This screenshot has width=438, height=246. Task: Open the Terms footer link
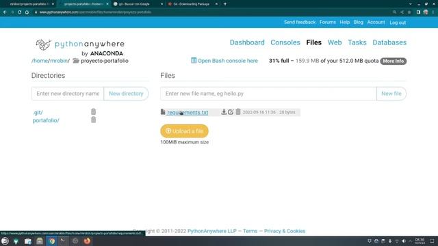click(250, 231)
